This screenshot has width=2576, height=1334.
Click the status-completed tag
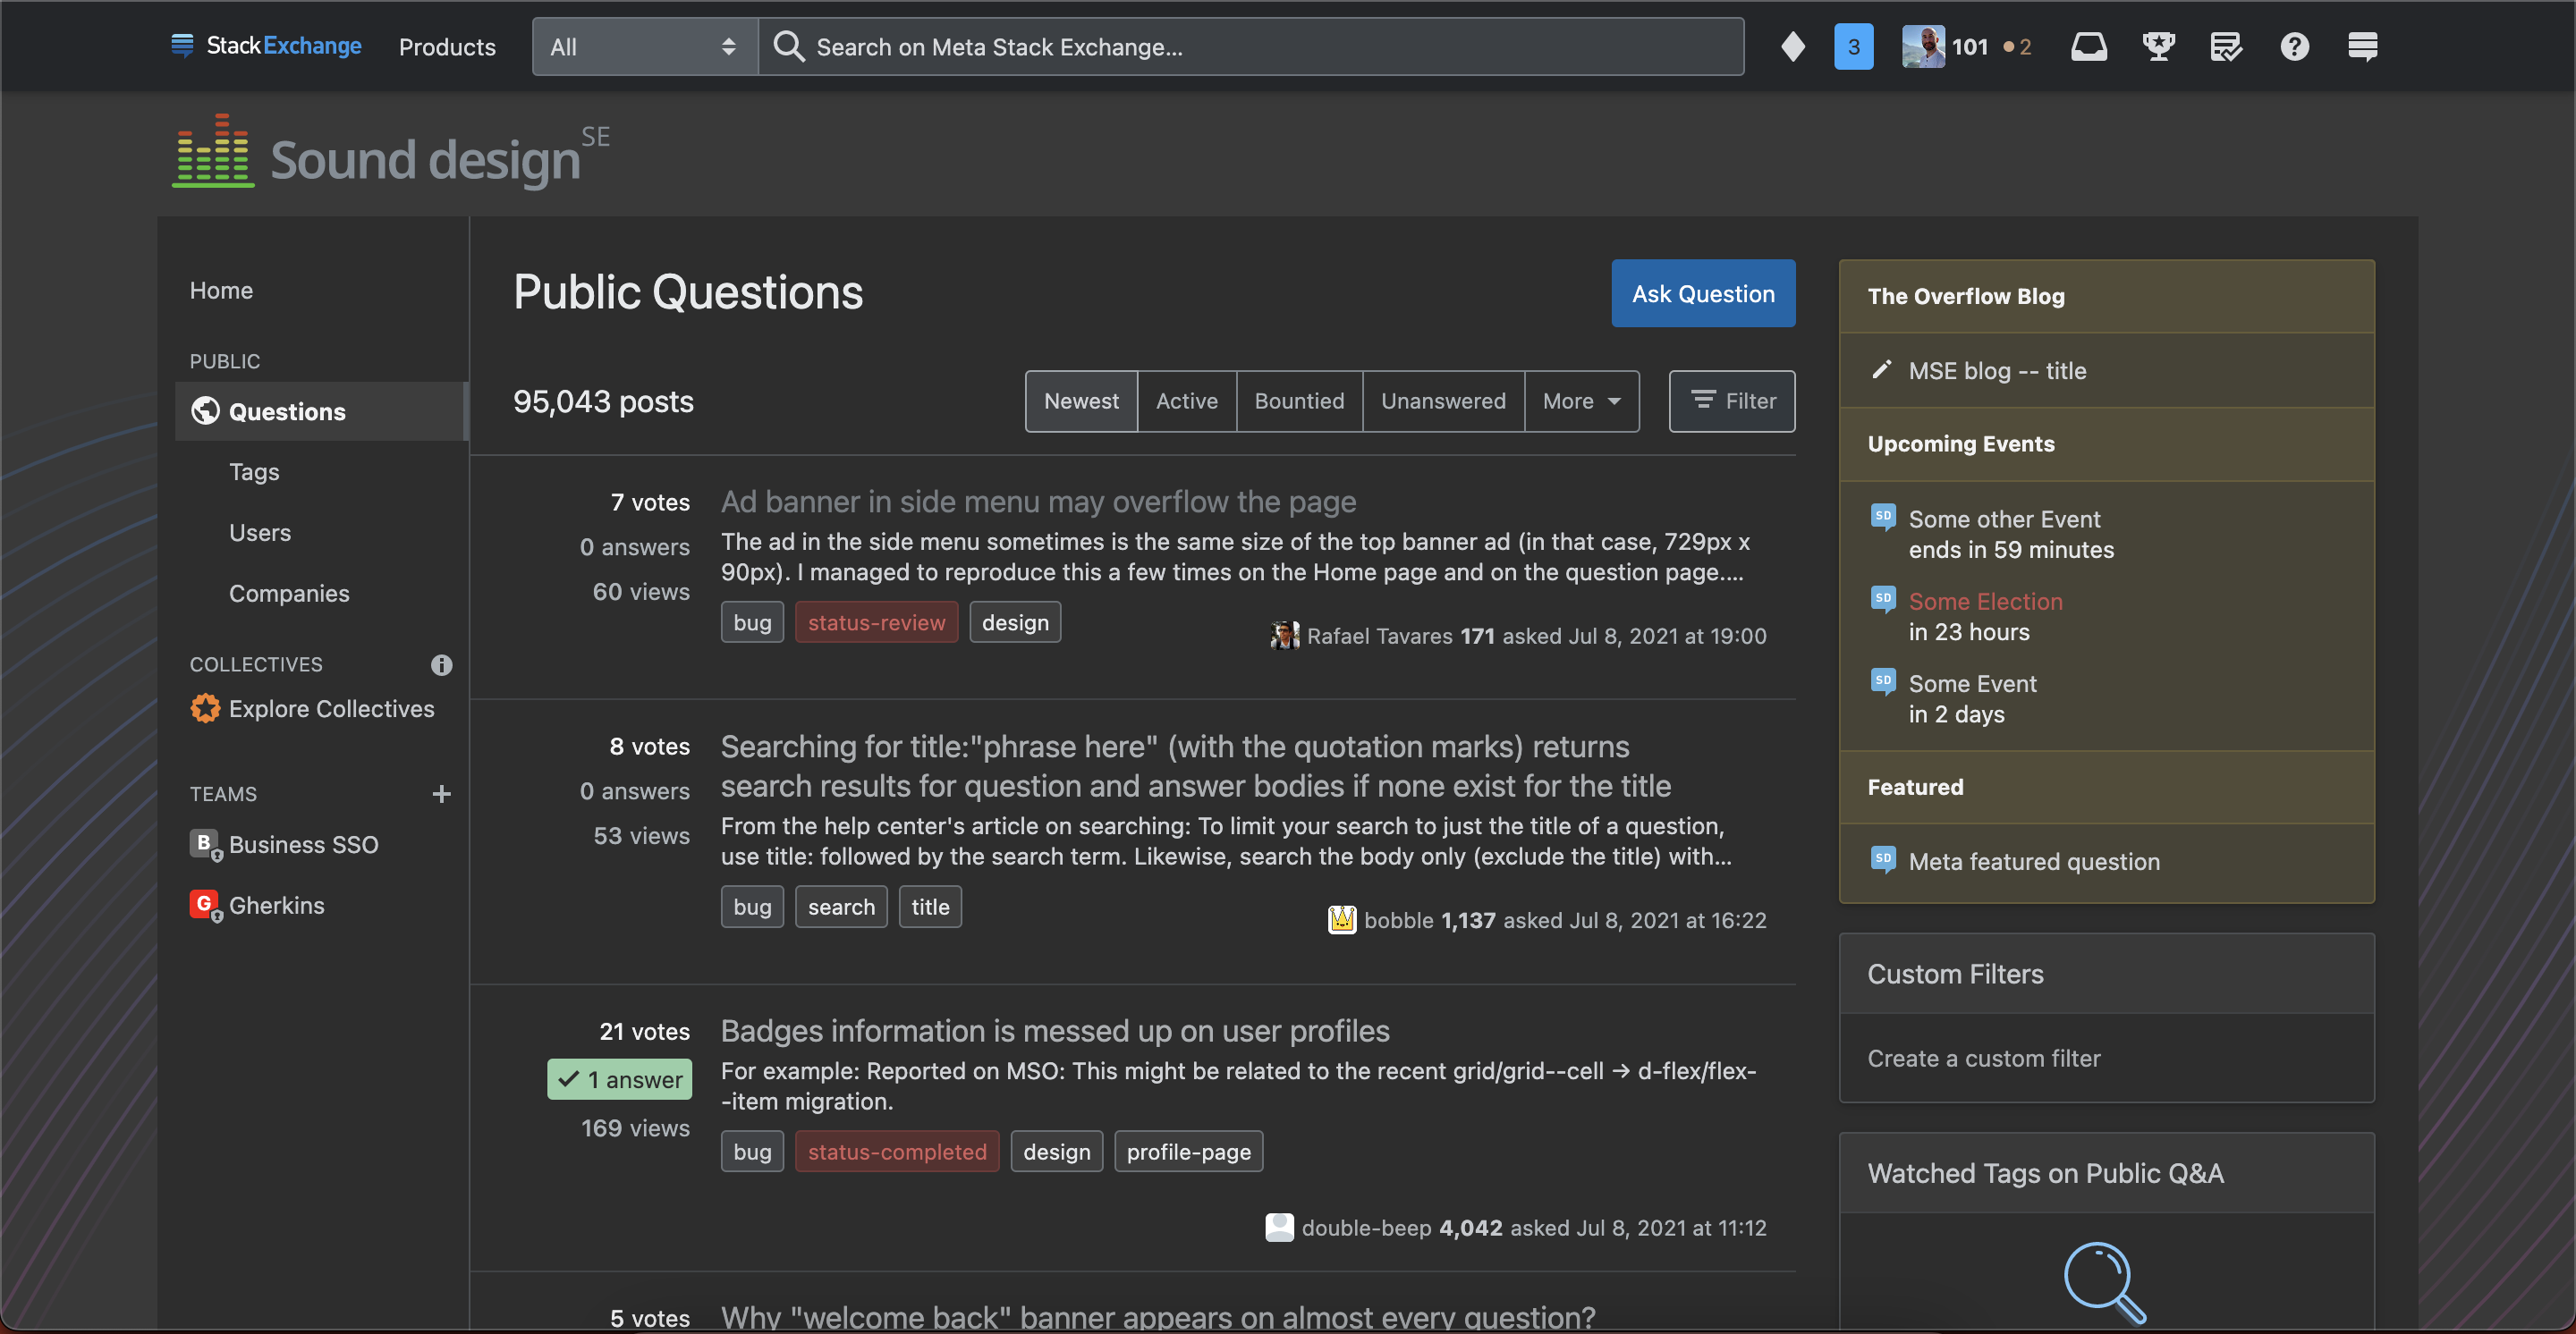[897, 1151]
